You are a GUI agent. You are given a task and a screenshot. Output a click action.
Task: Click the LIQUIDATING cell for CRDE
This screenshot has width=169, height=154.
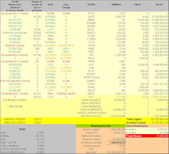66,46
